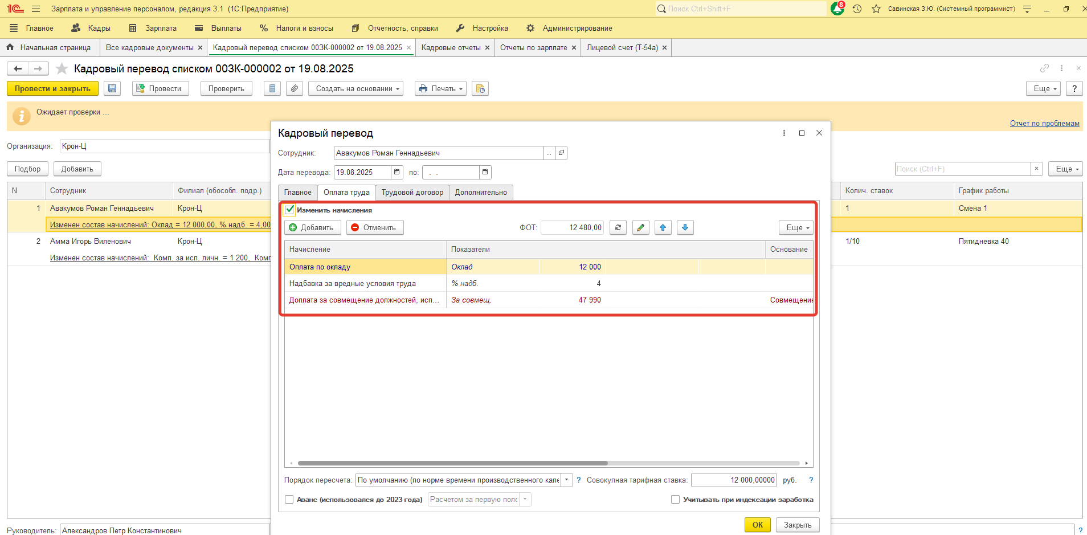Move accrual row up with blue arrow

click(x=663, y=227)
